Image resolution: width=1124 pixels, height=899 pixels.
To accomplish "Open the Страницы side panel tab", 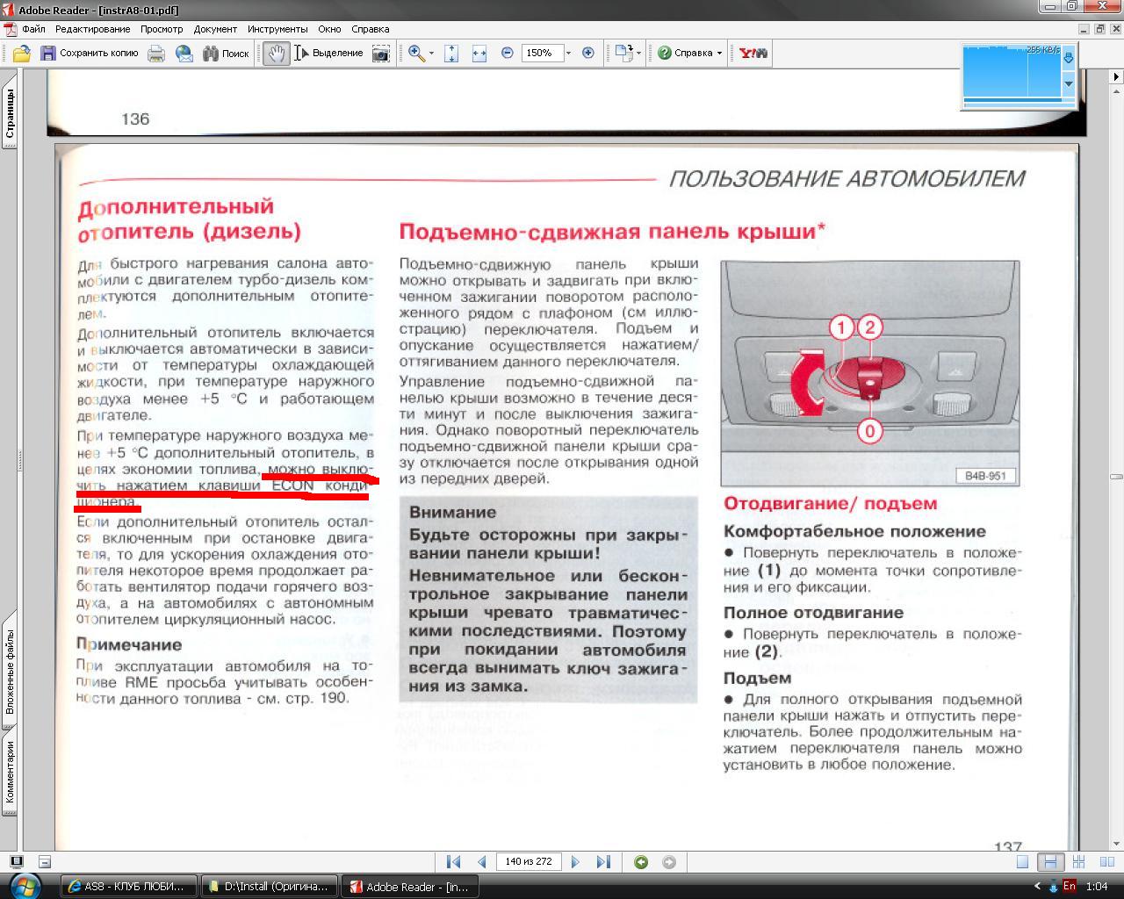I will [x=10, y=116].
